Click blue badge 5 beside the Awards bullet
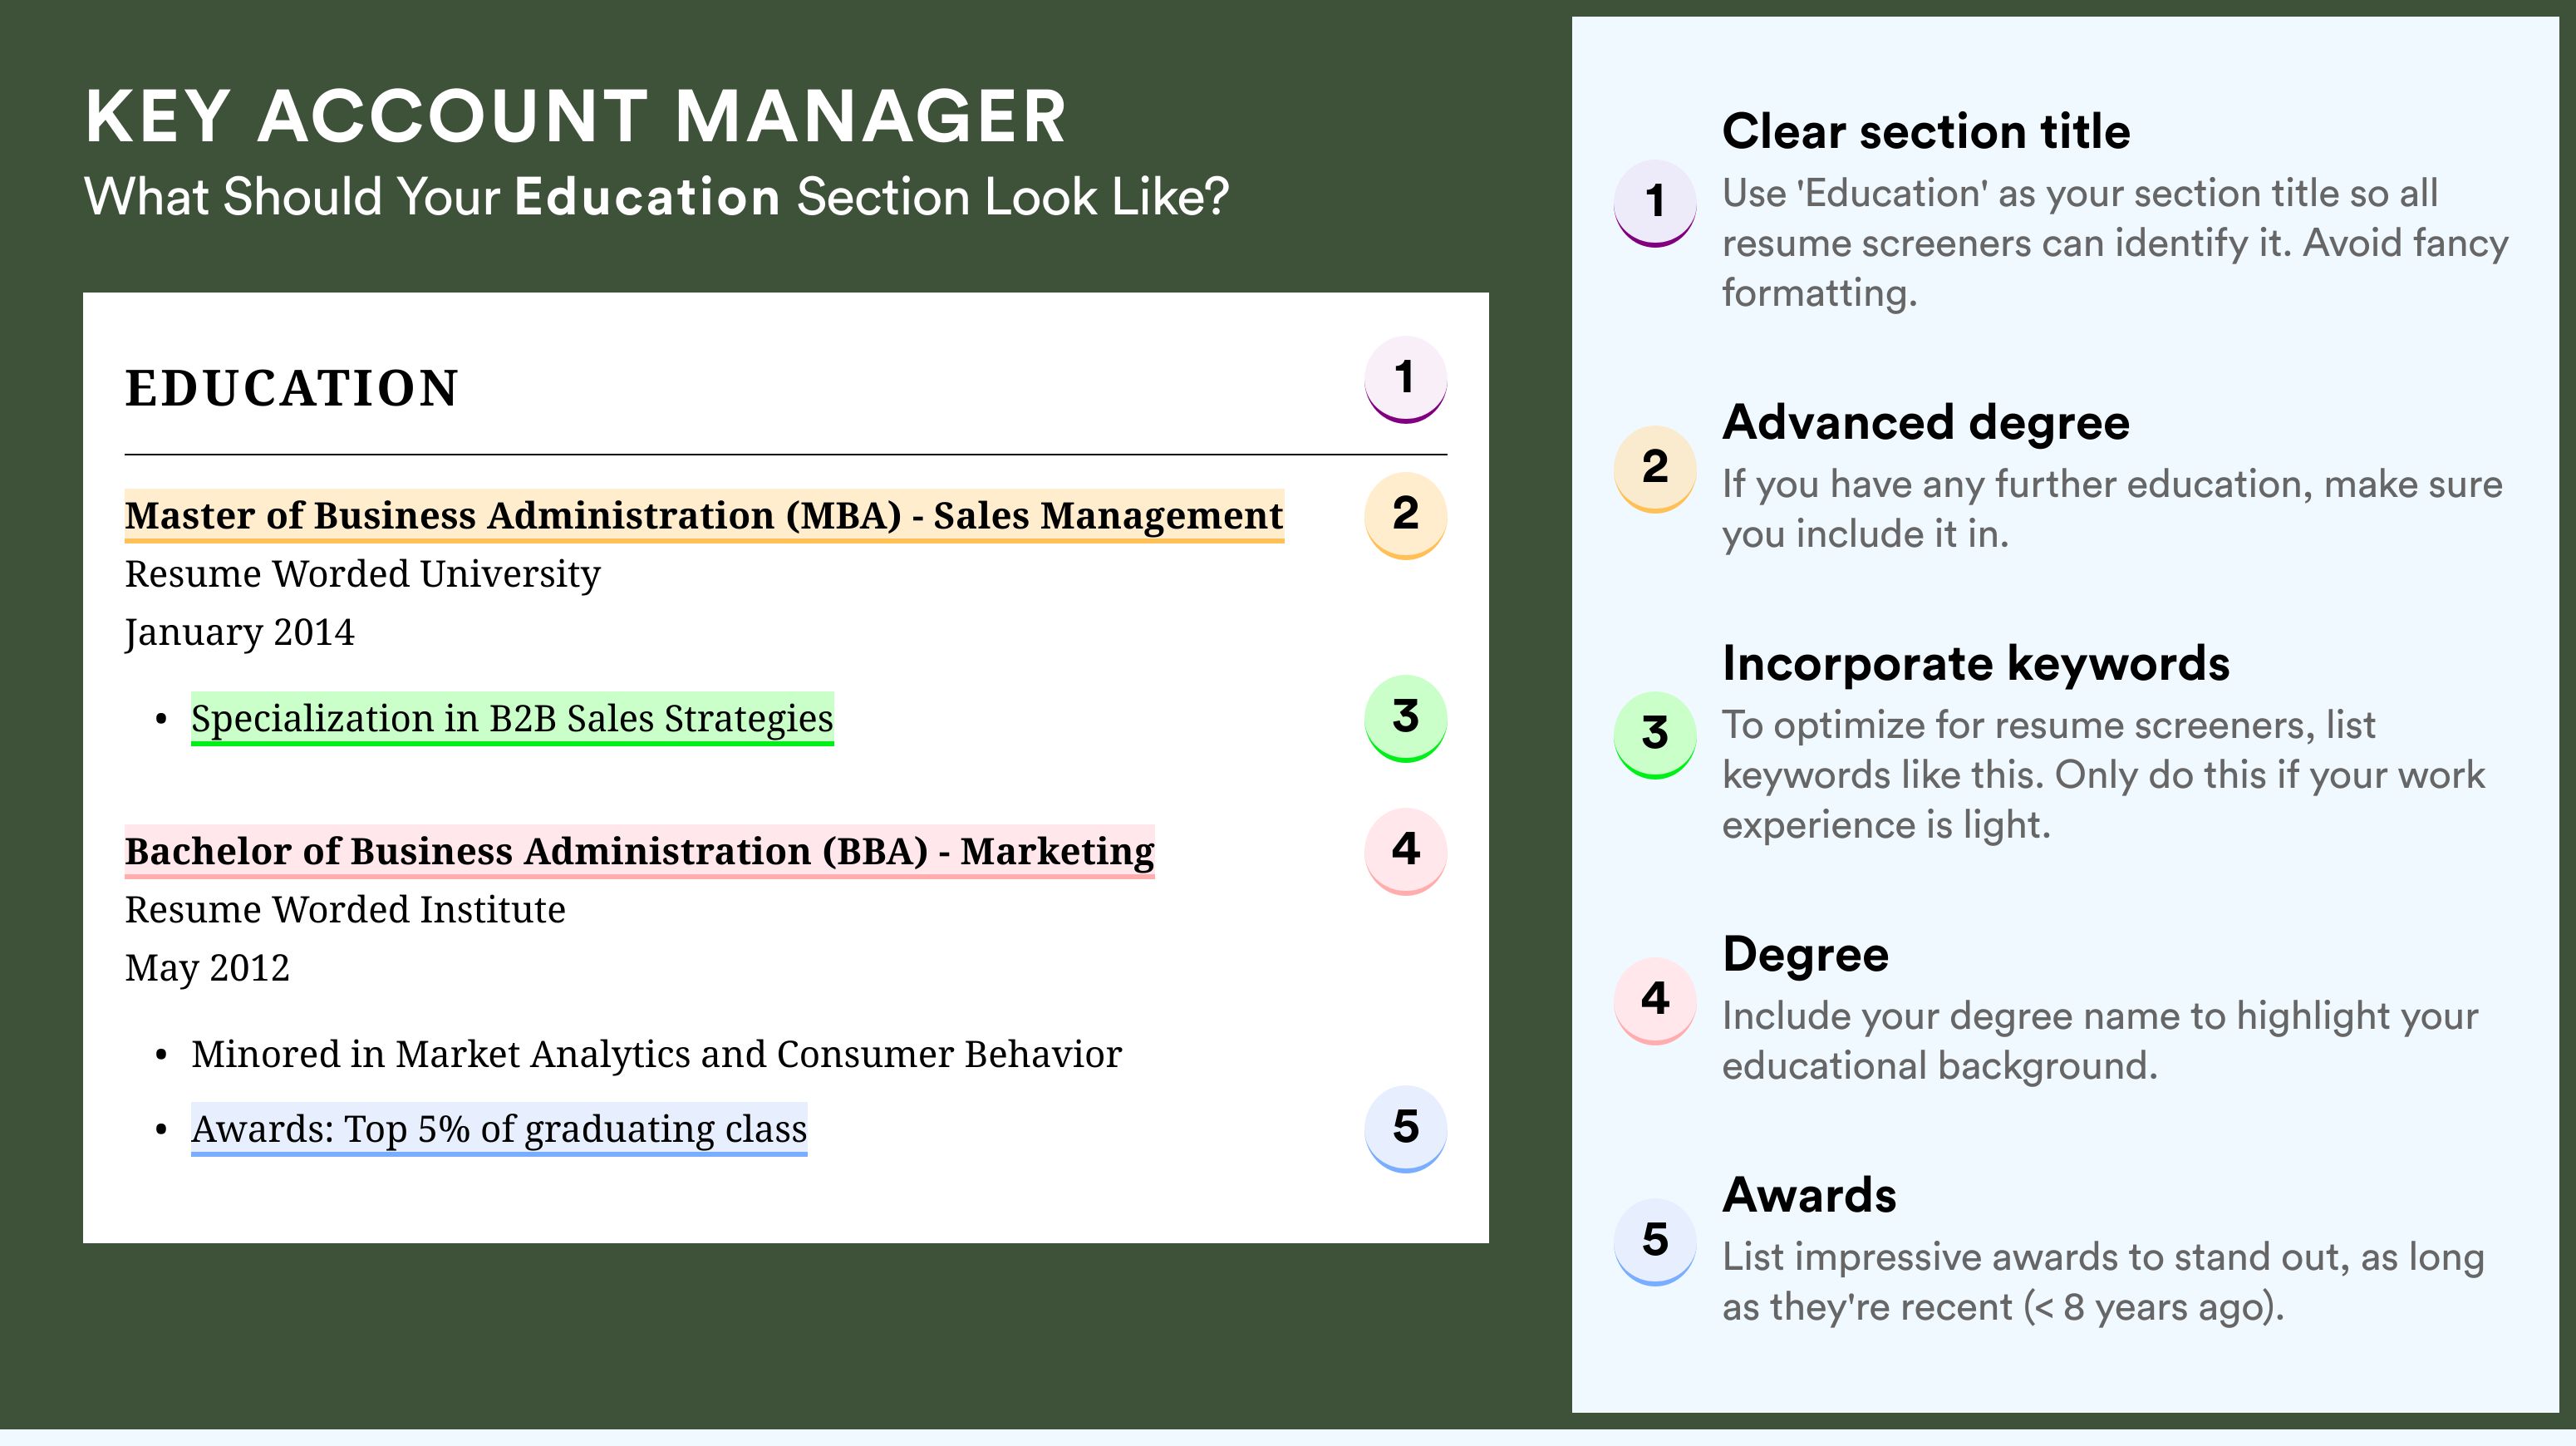Image resolution: width=2576 pixels, height=1446 pixels. 1405,1129
